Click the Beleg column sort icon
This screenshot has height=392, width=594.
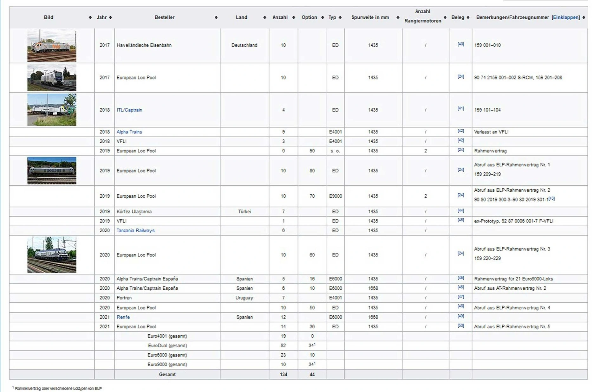[x=468, y=17]
